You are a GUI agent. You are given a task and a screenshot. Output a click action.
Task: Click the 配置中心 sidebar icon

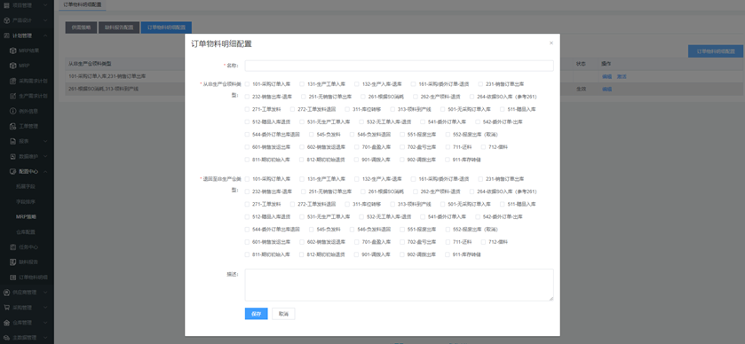tap(12, 171)
